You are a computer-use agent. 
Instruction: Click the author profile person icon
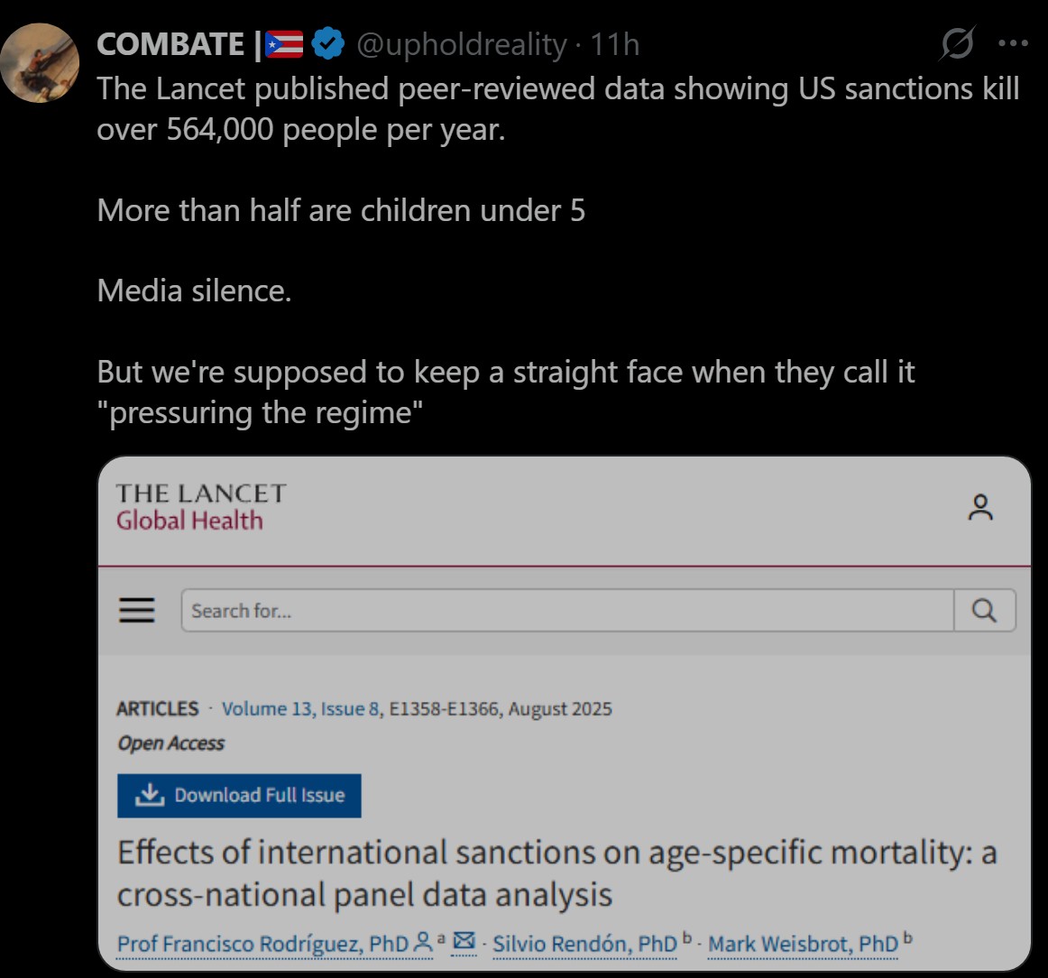coord(422,943)
